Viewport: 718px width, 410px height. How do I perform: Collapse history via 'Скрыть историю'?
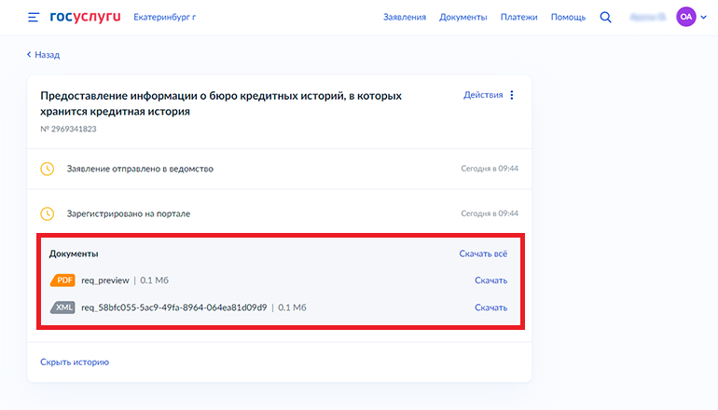[75, 362]
